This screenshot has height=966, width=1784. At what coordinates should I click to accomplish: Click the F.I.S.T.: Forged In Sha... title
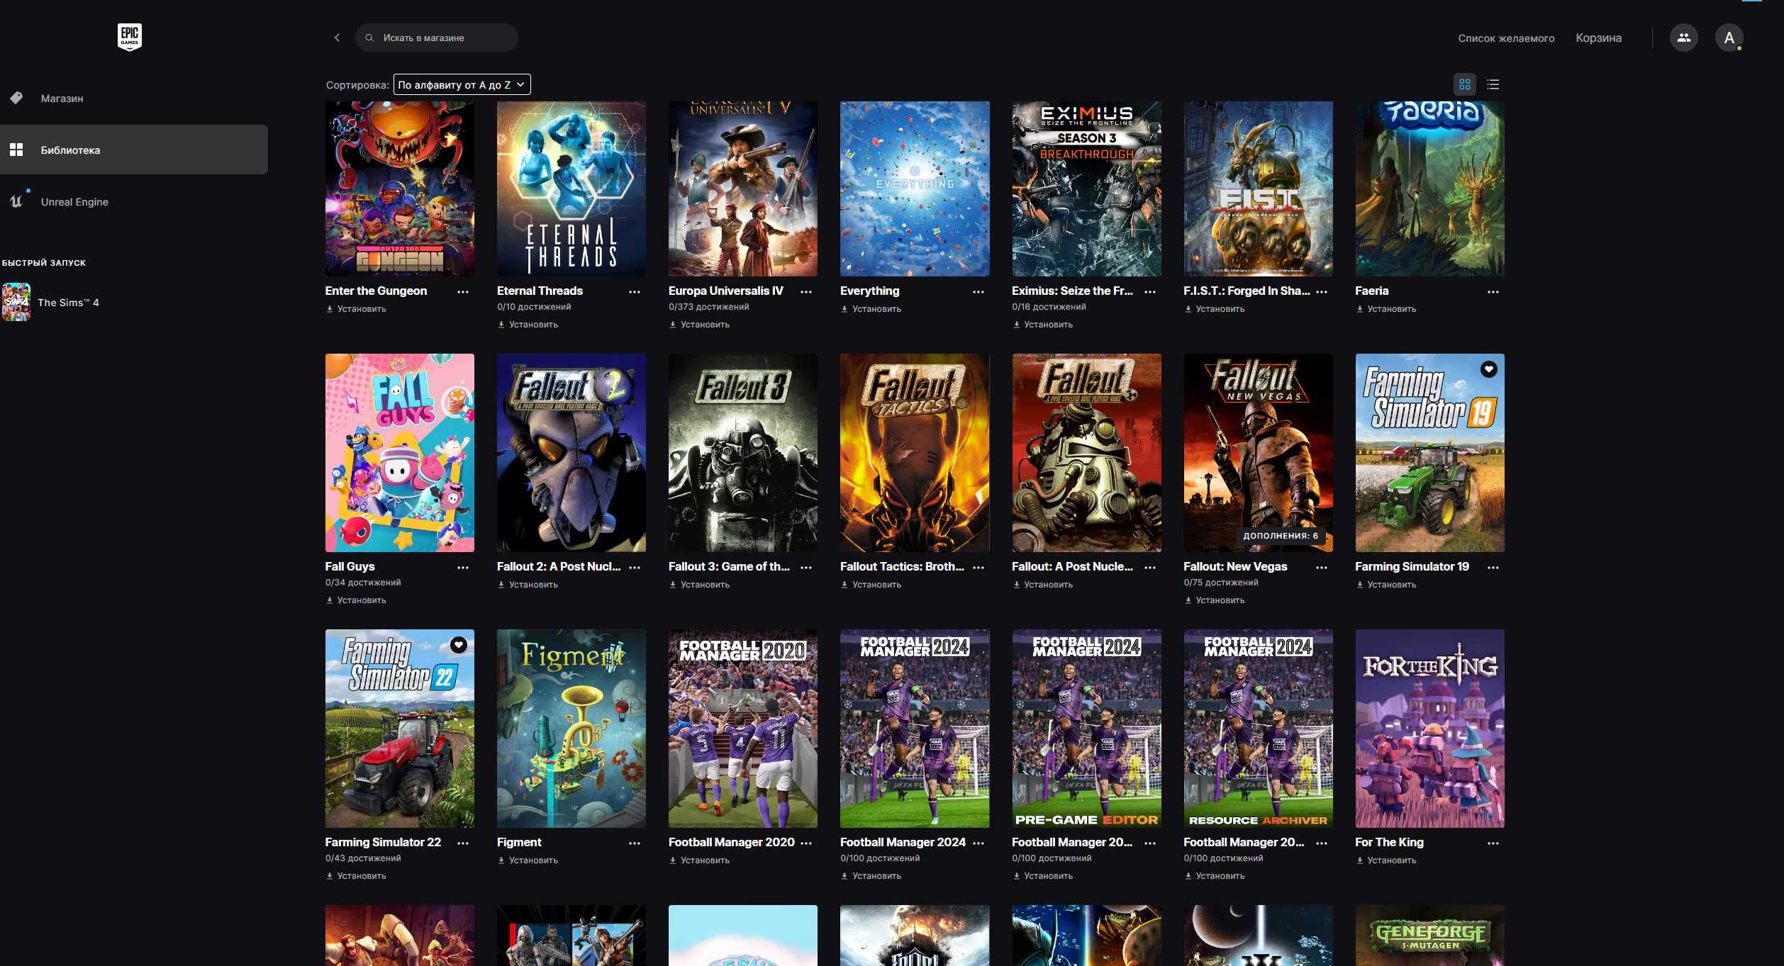(x=1247, y=291)
